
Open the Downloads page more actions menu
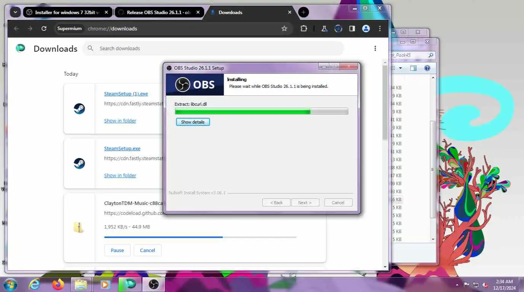375,48
